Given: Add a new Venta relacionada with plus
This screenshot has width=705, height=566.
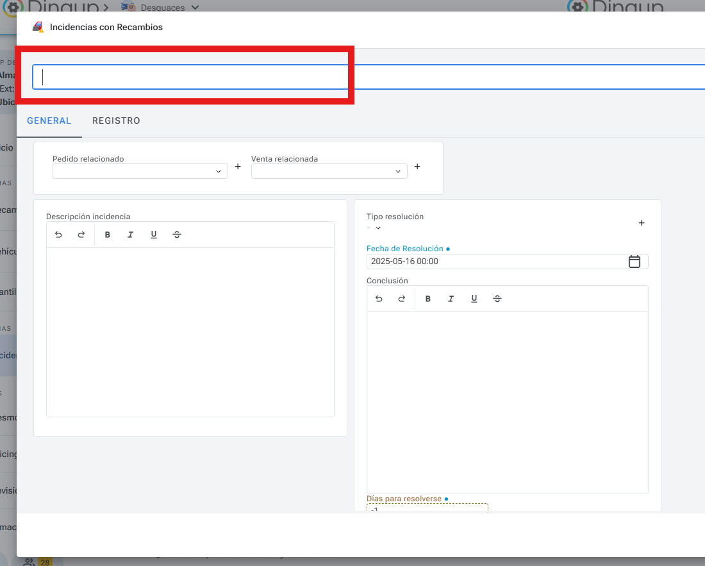Looking at the screenshot, I should coord(417,167).
